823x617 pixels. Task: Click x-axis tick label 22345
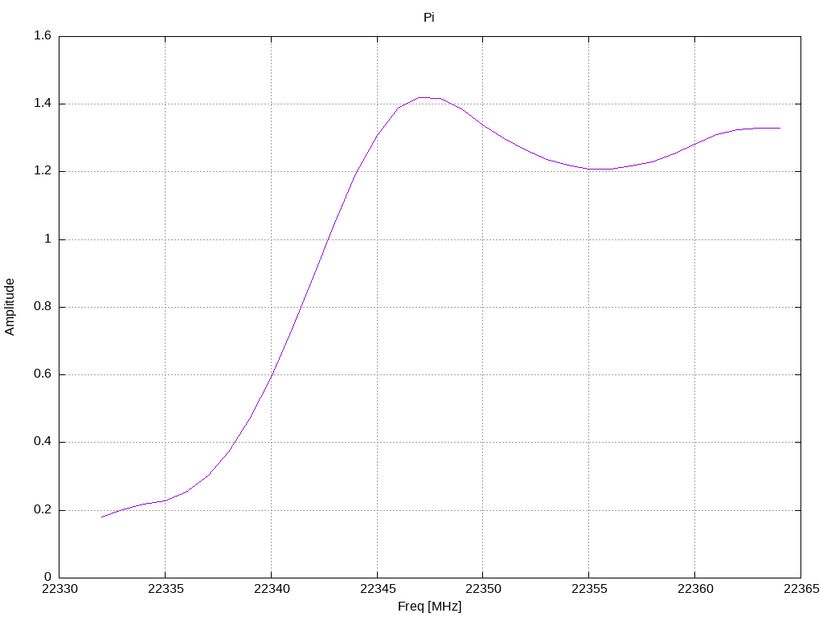click(378, 589)
